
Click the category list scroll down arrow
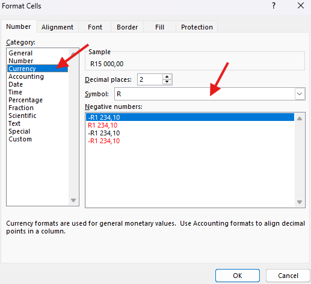click(x=73, y=200)
